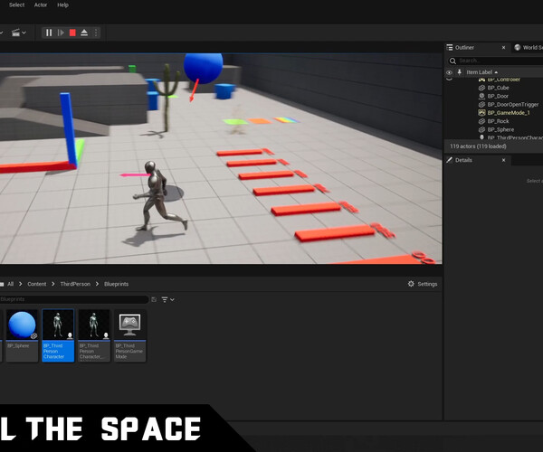Screen dimensions: 543x452
Task: Select BP_DoorOpenTrigger in the Outliner
Action: [513, 104]
